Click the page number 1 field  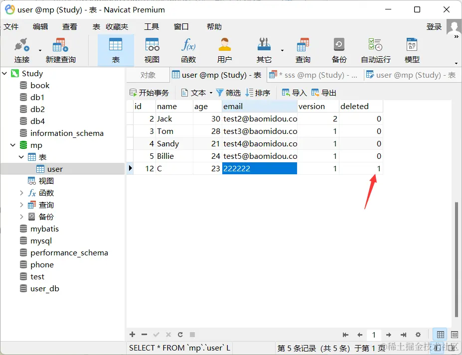pos(374,335)
